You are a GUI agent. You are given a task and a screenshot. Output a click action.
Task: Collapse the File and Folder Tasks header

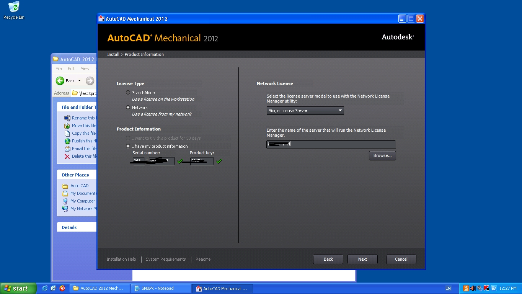pos(77,107)
